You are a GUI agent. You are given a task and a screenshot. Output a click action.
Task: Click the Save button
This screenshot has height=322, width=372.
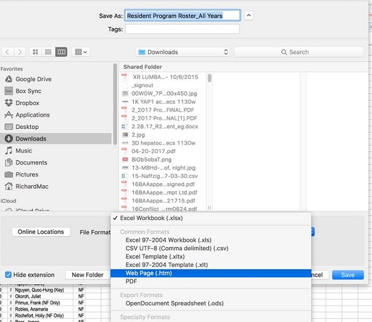coord(348,275)
